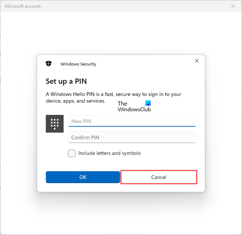
Task: Click the "Microsoft account" window title text
Action: coord(22,6)
